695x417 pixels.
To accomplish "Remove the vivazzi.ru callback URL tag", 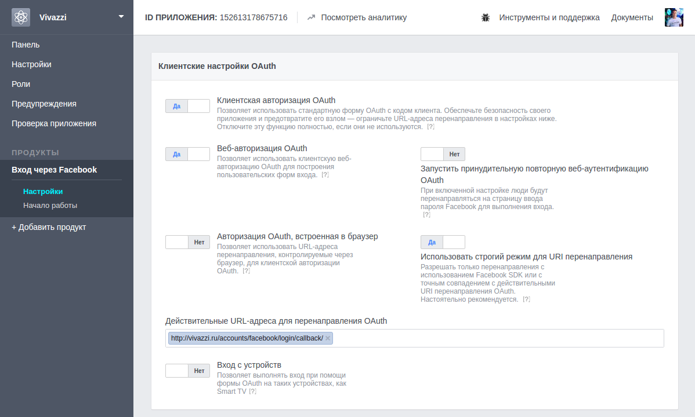I will coord(328,338).
